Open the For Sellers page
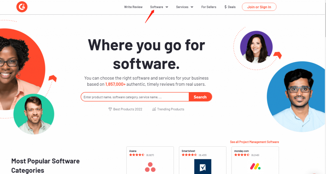The width and height of the screenshot is (326, 174). (209, 7)
